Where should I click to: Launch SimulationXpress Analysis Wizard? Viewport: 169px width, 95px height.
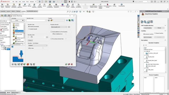click(x=93, y=6)
